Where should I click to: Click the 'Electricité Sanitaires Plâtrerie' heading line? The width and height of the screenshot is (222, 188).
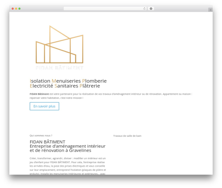65,86
